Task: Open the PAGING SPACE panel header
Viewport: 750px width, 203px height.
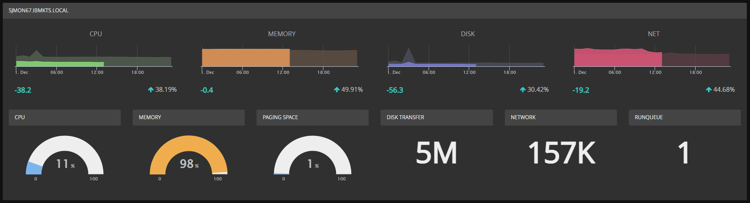Action: pos(313,118)
